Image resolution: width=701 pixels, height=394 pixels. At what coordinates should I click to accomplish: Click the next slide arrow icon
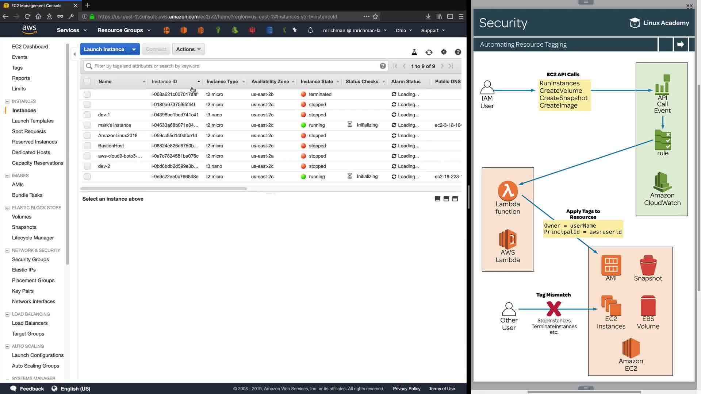681,45
